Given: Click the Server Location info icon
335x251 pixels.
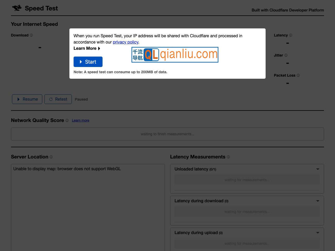Looking at the screenshot, I should (x=51, y=157).
